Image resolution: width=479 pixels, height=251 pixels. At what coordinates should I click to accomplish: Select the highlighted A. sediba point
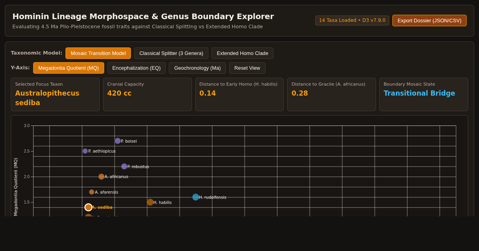pyautogui.click(x=88, y=207)
